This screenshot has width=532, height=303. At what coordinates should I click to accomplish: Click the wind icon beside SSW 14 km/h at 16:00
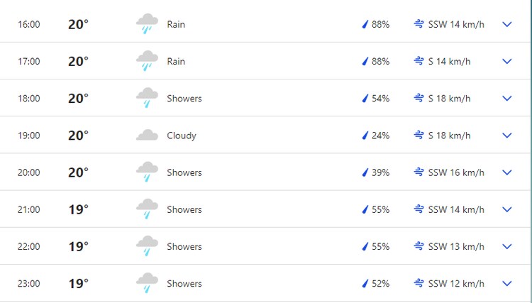419,24
